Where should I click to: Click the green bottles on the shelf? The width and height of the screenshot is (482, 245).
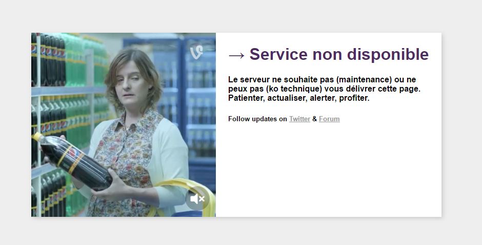(77, 61)
